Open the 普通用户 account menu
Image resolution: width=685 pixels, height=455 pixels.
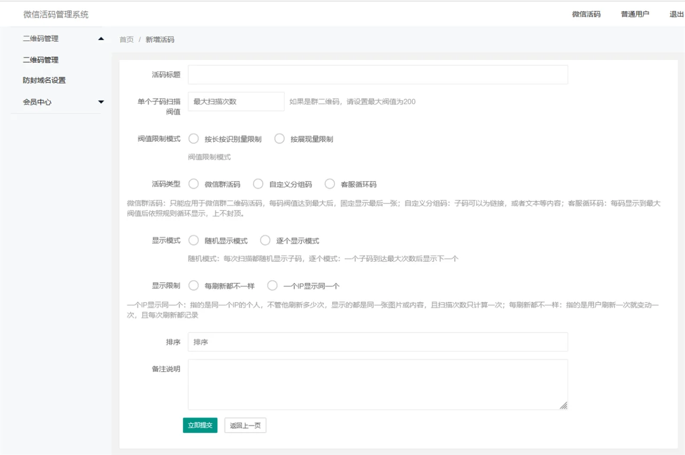(635, 14)
